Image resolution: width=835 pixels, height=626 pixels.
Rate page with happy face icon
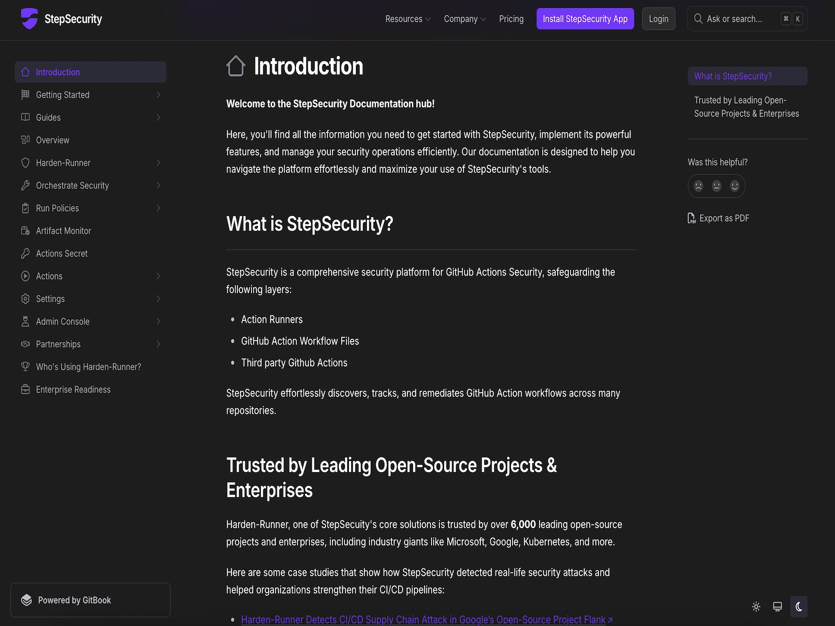point(735,186)
